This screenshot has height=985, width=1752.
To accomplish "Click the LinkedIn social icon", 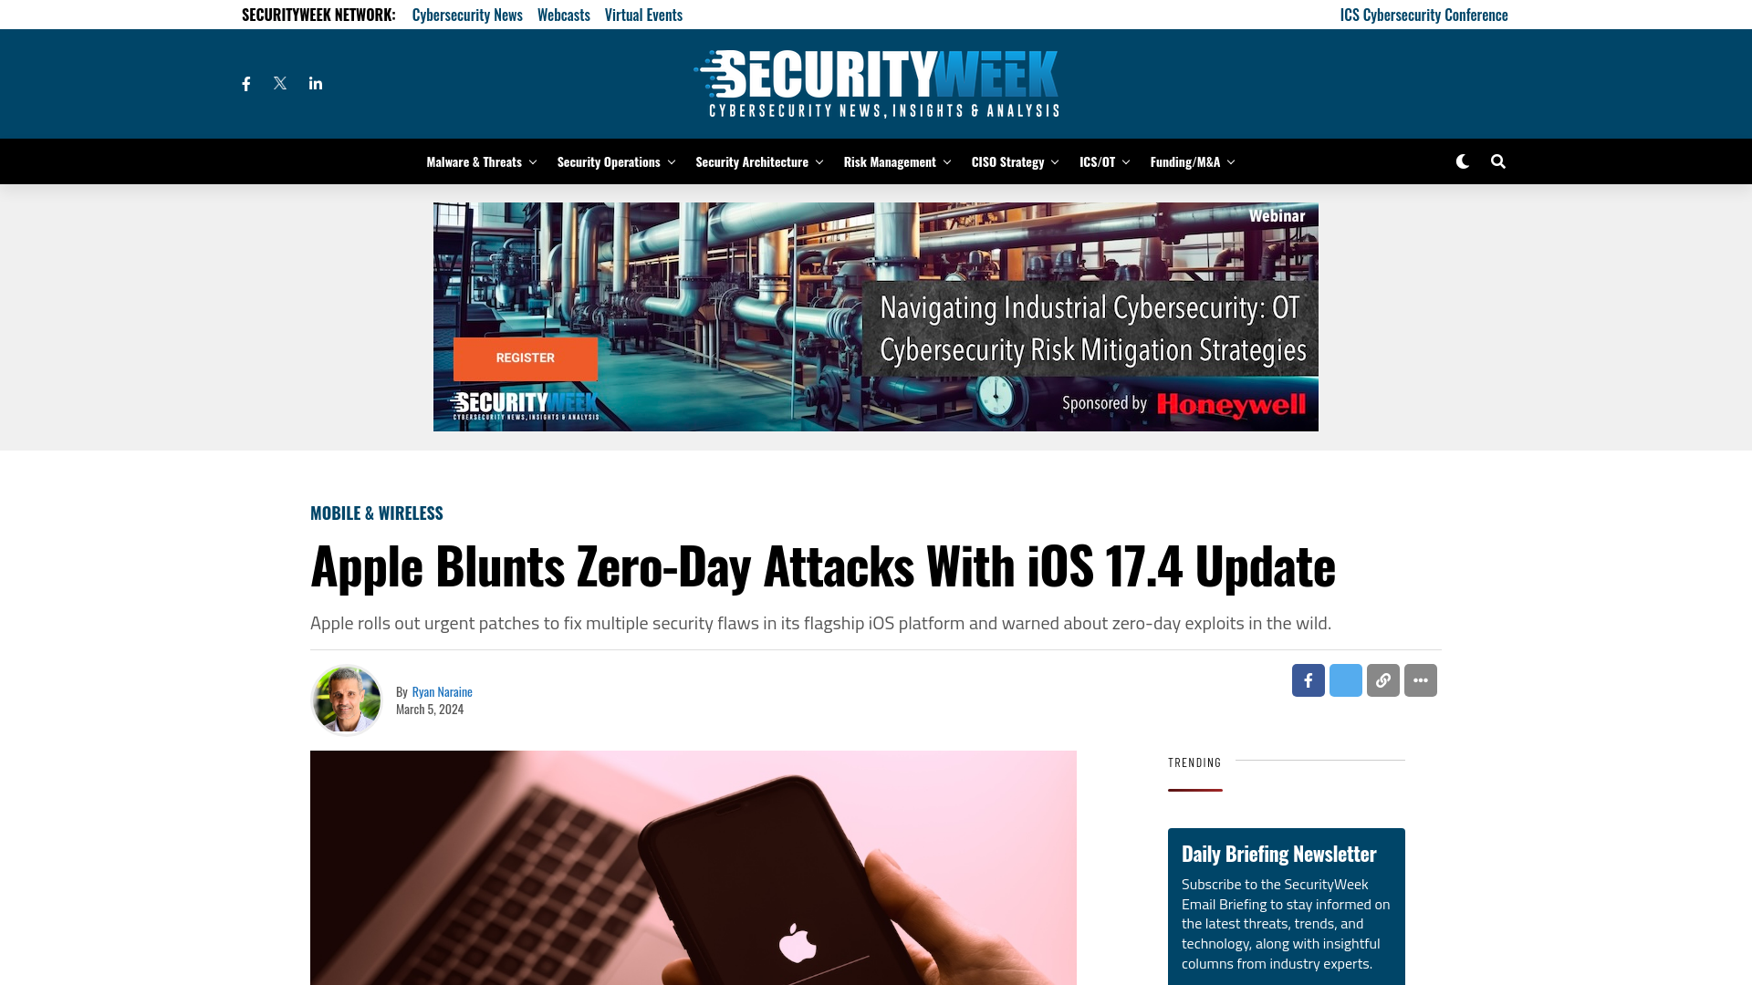I will point(315,83).
